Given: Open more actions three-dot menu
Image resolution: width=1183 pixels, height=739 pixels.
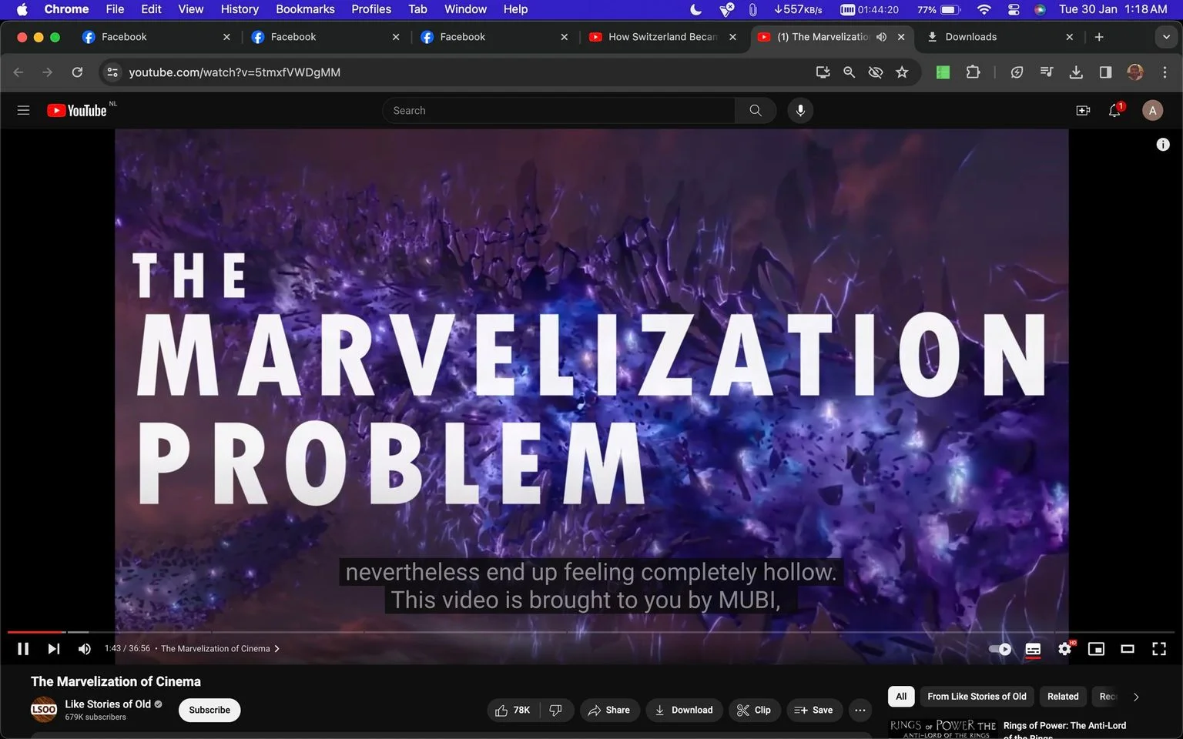Looking at the screenshot, I should click(860, 710).
